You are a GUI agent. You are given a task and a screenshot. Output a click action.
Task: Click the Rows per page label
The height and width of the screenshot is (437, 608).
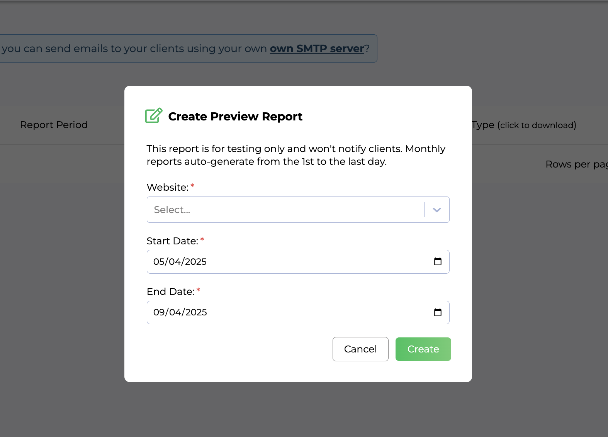[x=576, y=164]
